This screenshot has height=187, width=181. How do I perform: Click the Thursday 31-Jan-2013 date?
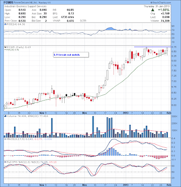pos(157,7)
